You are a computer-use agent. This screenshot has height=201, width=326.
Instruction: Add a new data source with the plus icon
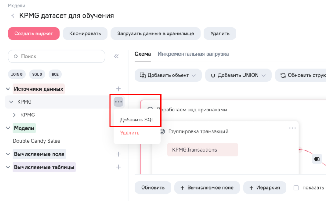[118, 89]
